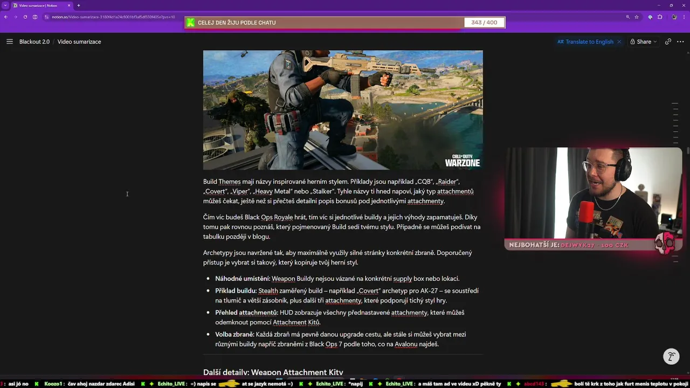Image resolution: width=690 pixels, height=388 pixels.
Task: Open the tab search dropdown arrow
Action: 5,5
